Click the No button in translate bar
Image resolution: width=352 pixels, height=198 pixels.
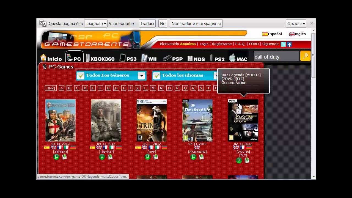tap(163, 23)
